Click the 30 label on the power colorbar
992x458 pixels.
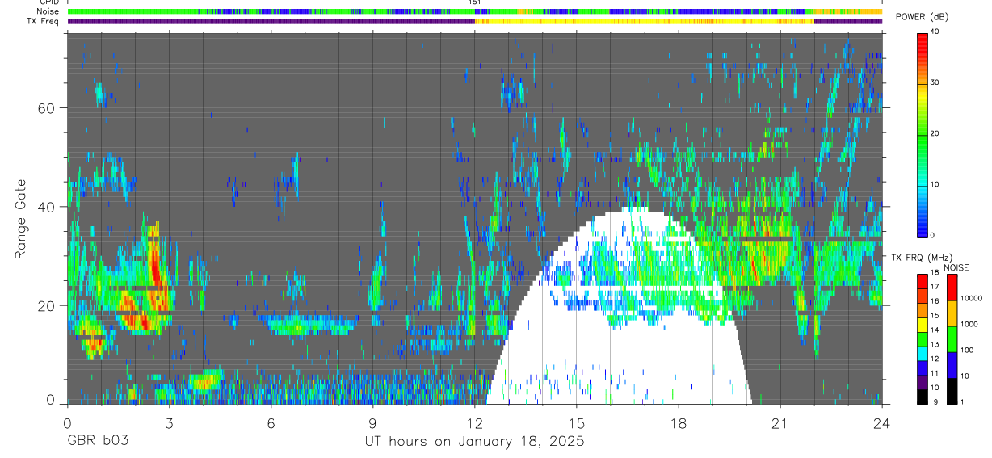pos(935,82)
